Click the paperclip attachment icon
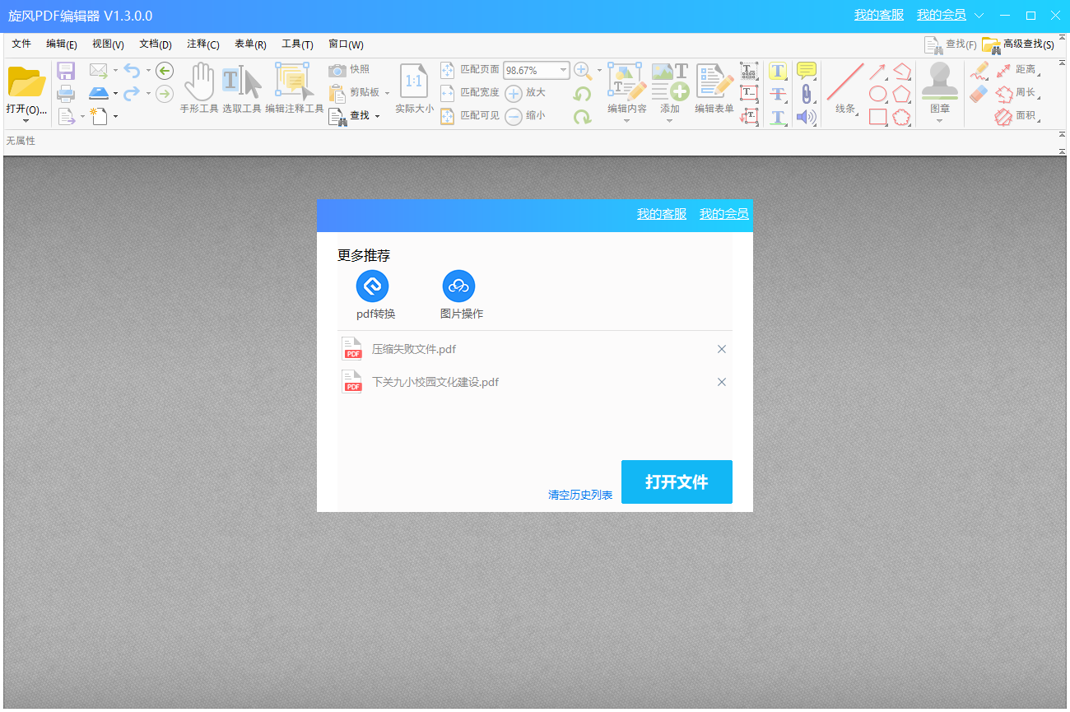 (x=806, y=94)
